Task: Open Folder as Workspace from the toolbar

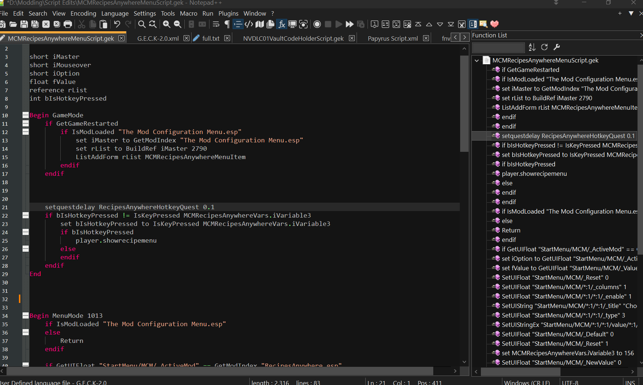Action: tap(292, 24)
